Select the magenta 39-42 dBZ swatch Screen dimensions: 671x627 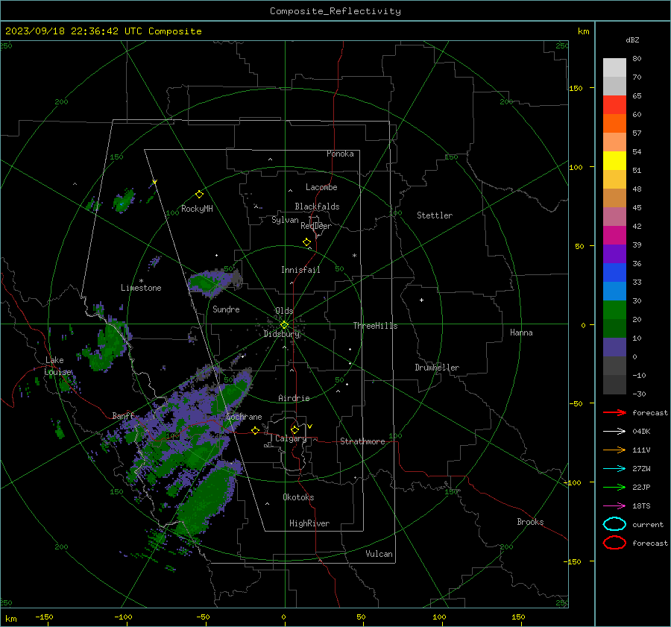click(x=614, y=236)
